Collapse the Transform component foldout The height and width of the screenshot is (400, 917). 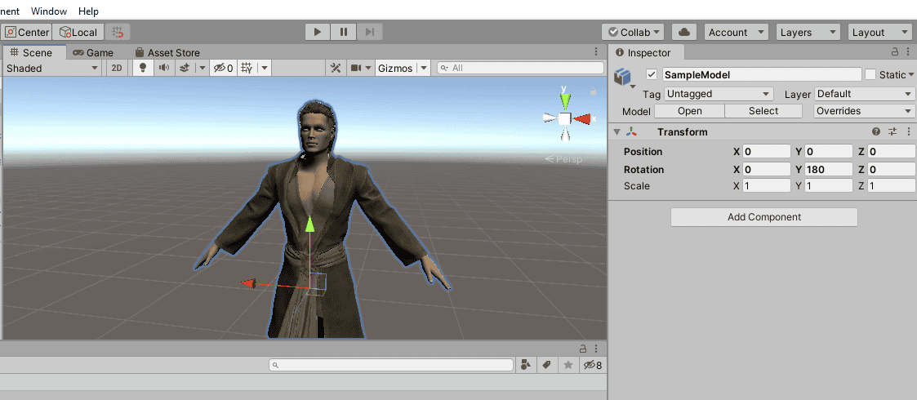coord(617,132)
